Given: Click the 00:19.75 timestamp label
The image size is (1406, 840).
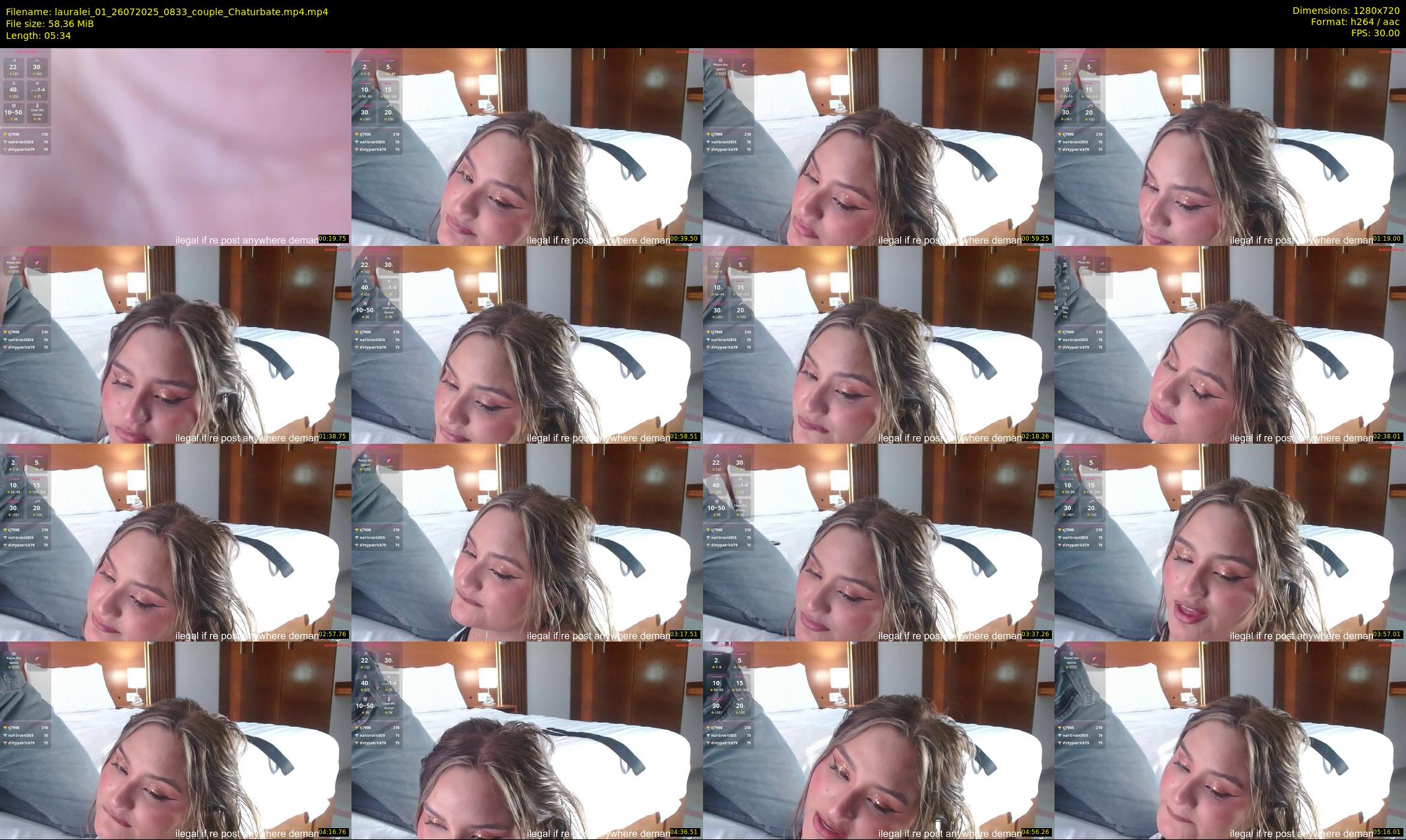Looking at the screenshot, I should pos(333,239).
